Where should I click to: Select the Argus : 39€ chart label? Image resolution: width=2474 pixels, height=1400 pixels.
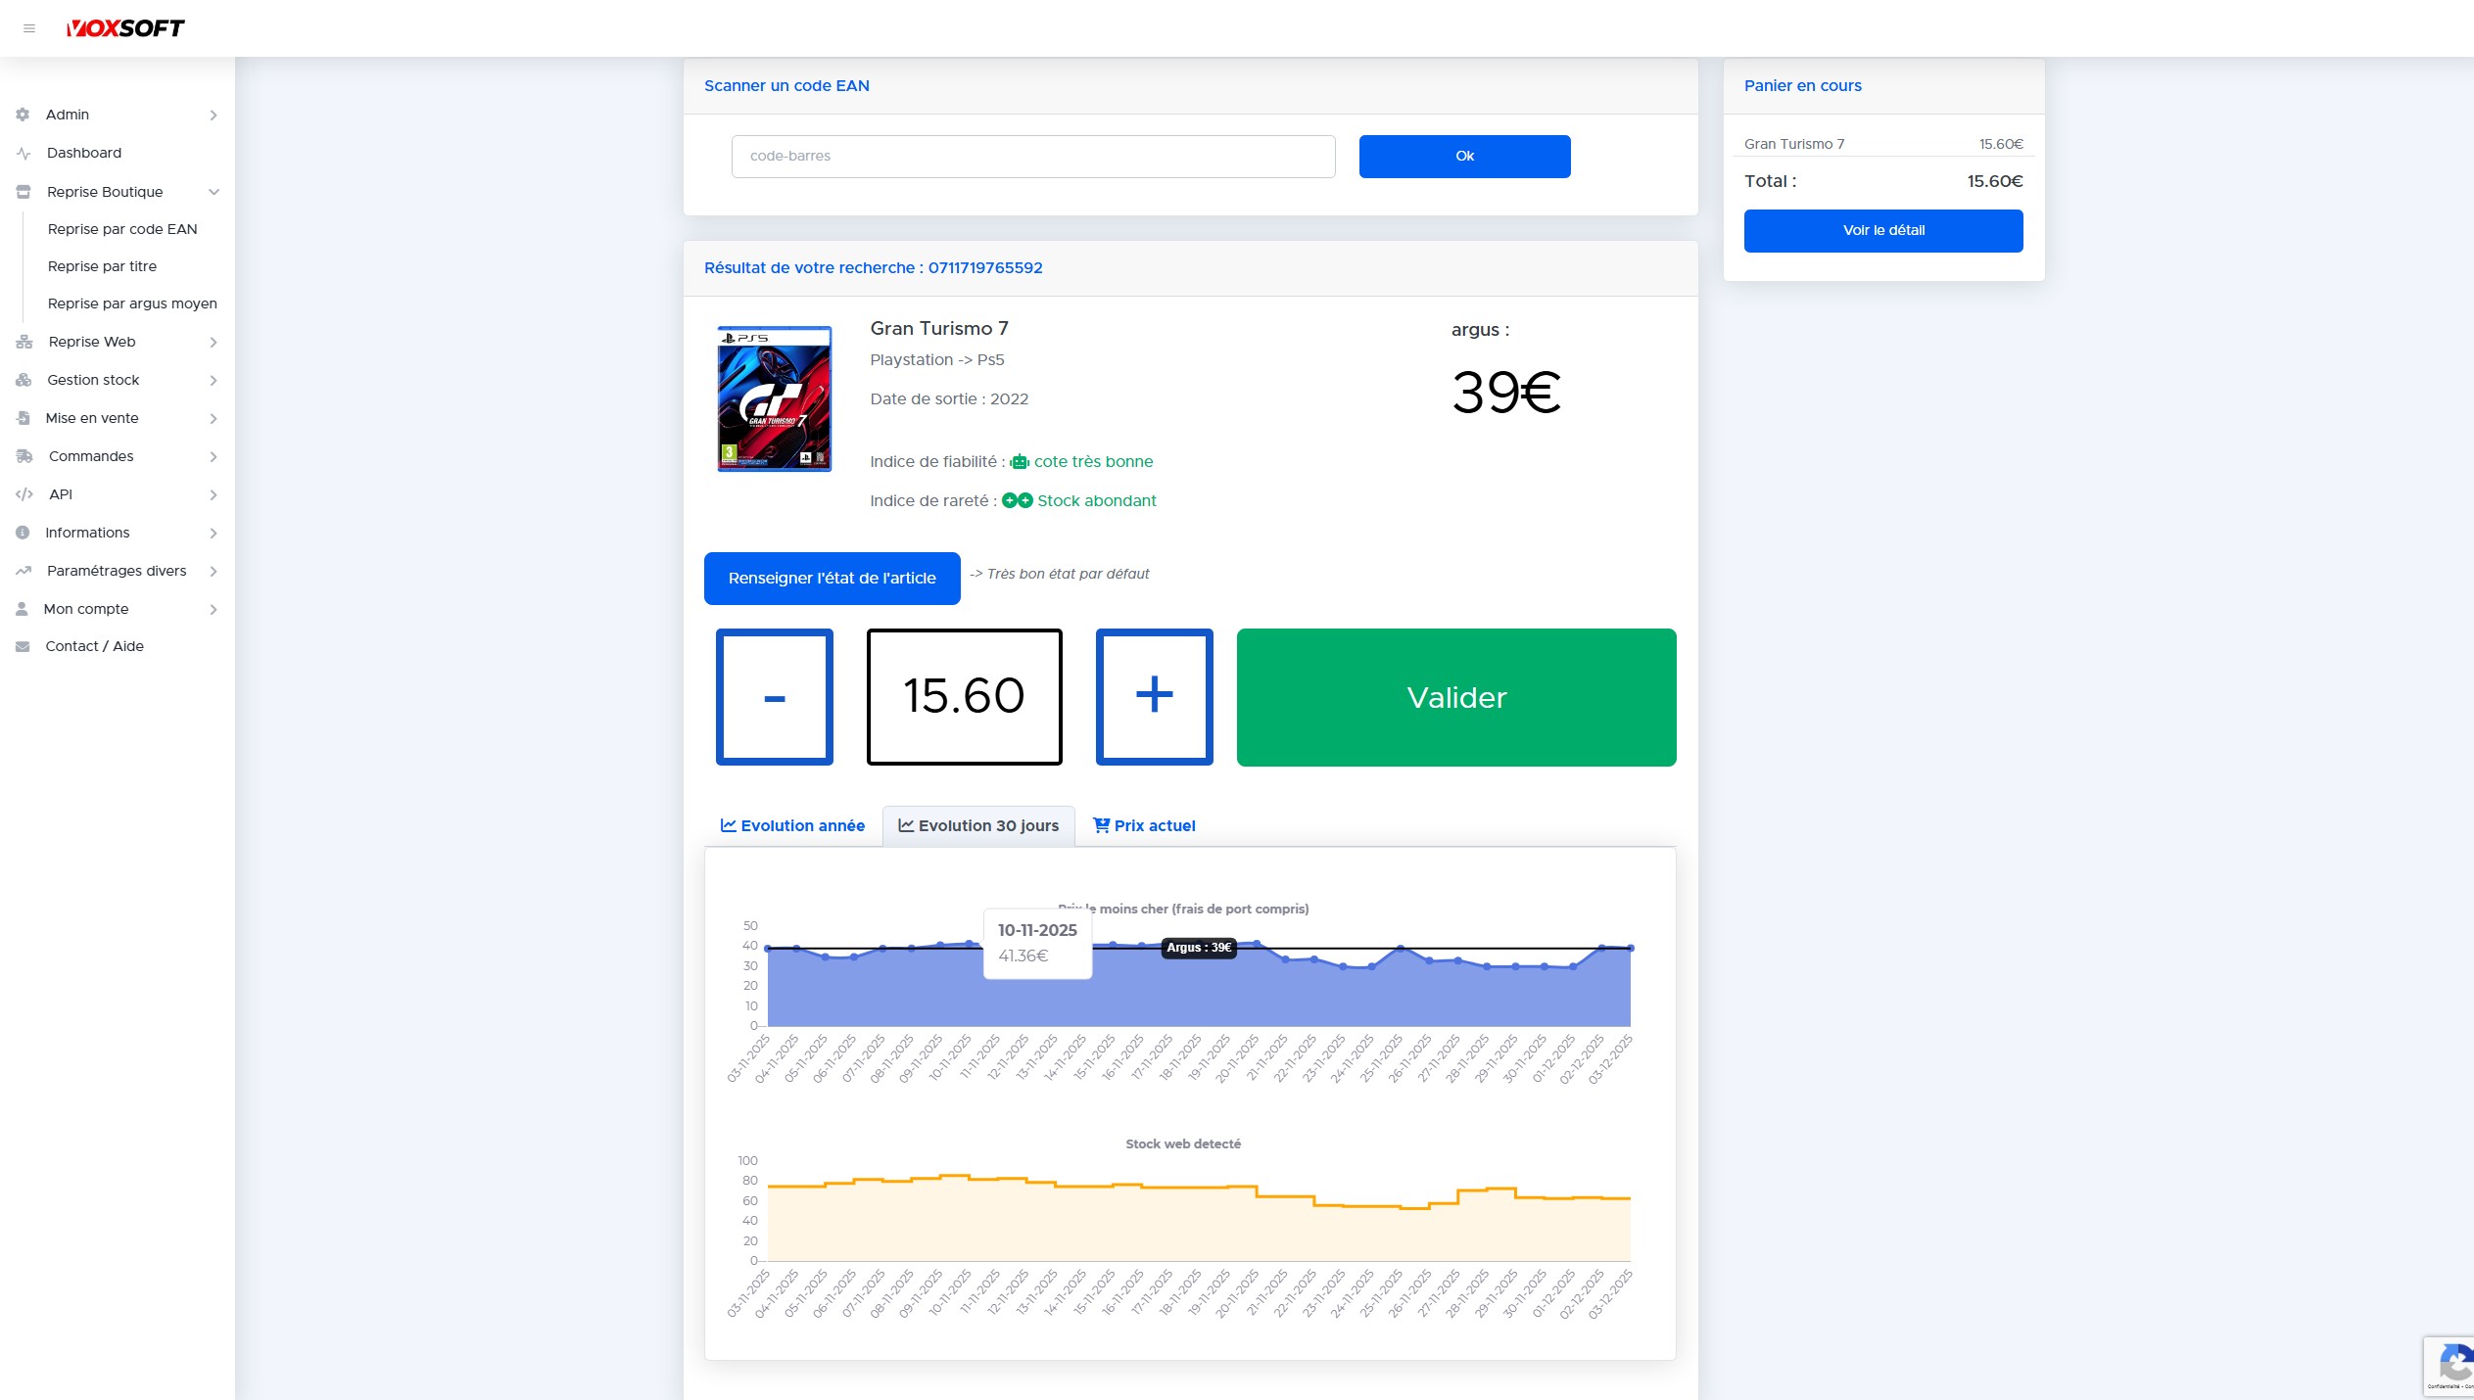tap(1199, 948)
